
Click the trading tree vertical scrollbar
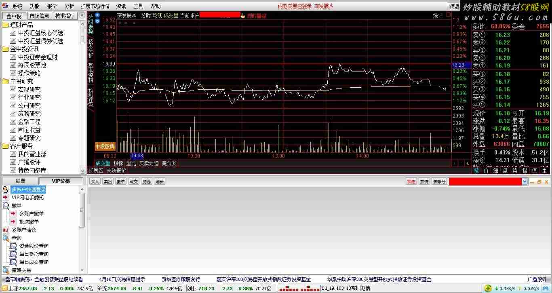point(82,229)
